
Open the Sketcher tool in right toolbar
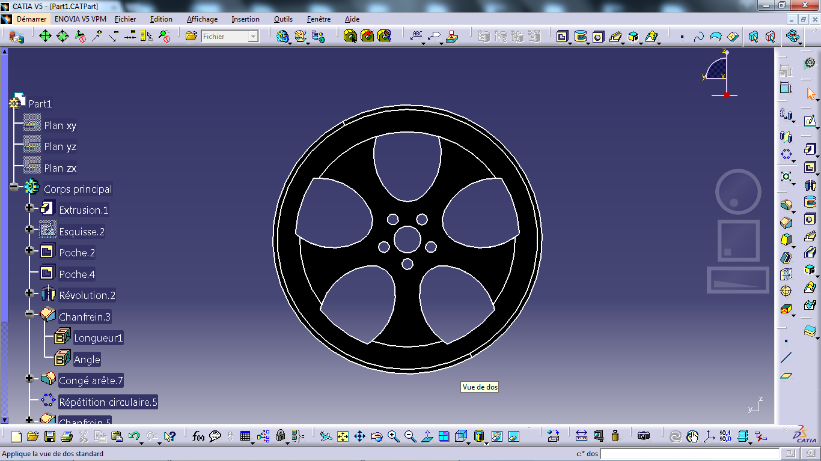[810, 122]
